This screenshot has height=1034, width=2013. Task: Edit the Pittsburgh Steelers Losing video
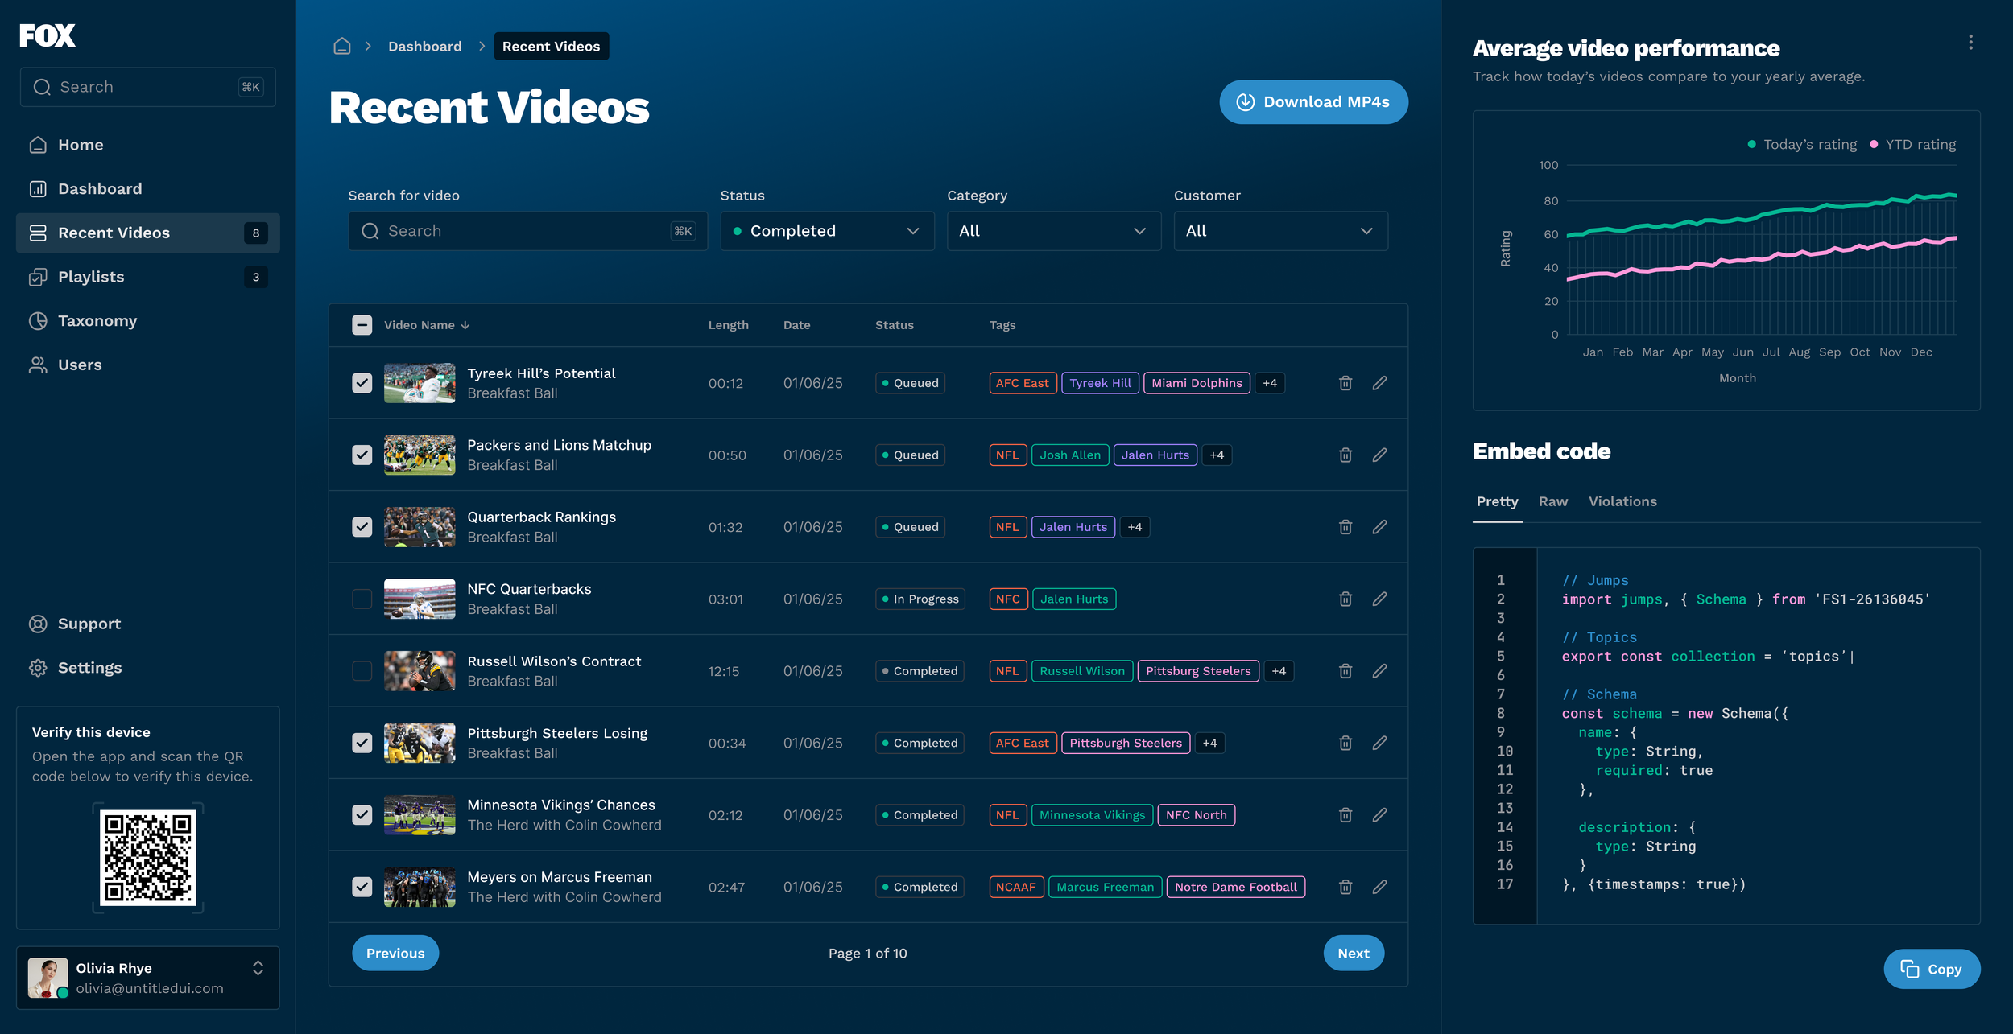click(1380, 744)
